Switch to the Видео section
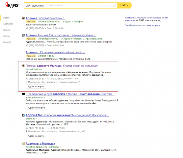Image resolution: width=183 pixels, height=158 pixels. (x=7, y=30)
